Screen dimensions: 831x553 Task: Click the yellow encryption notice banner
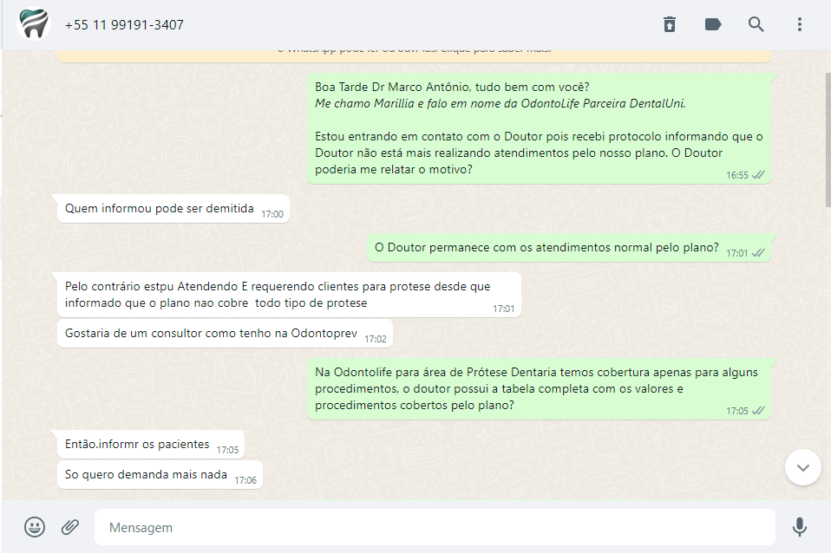[x=414, y=55]
